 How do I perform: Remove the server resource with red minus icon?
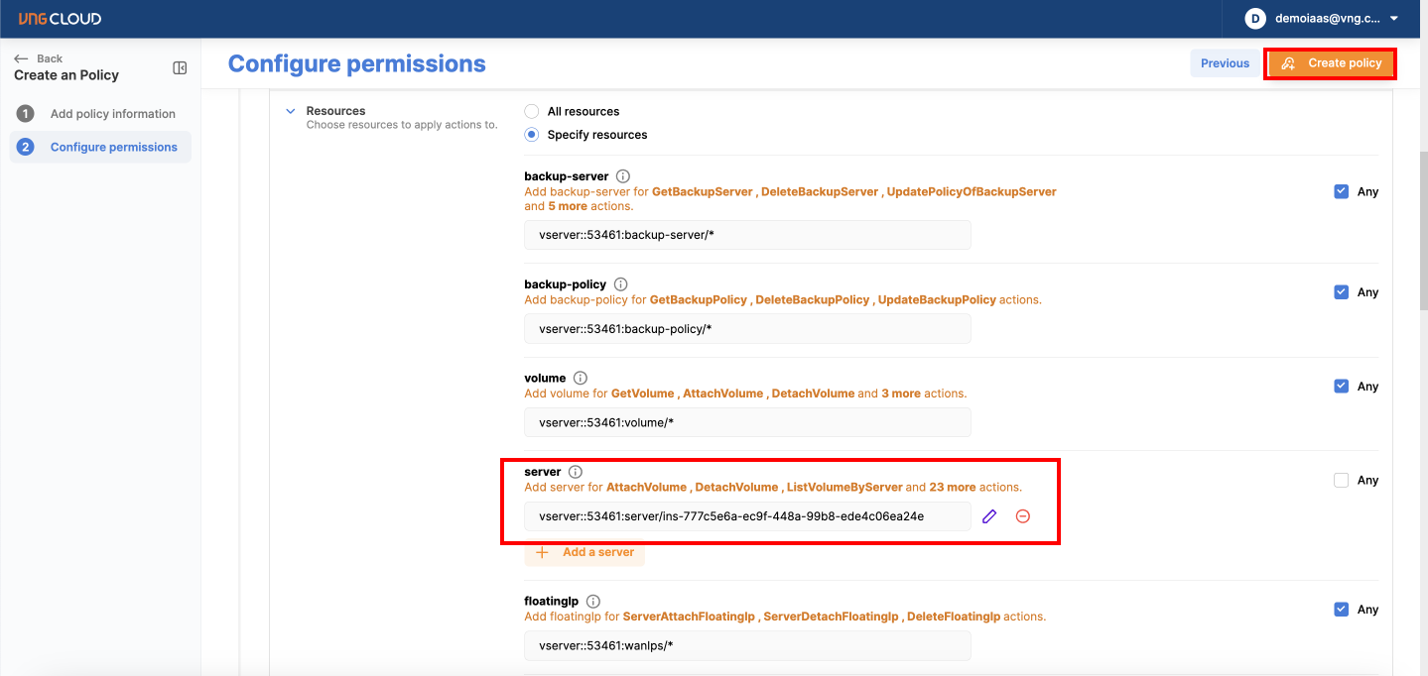(1022, 516)
